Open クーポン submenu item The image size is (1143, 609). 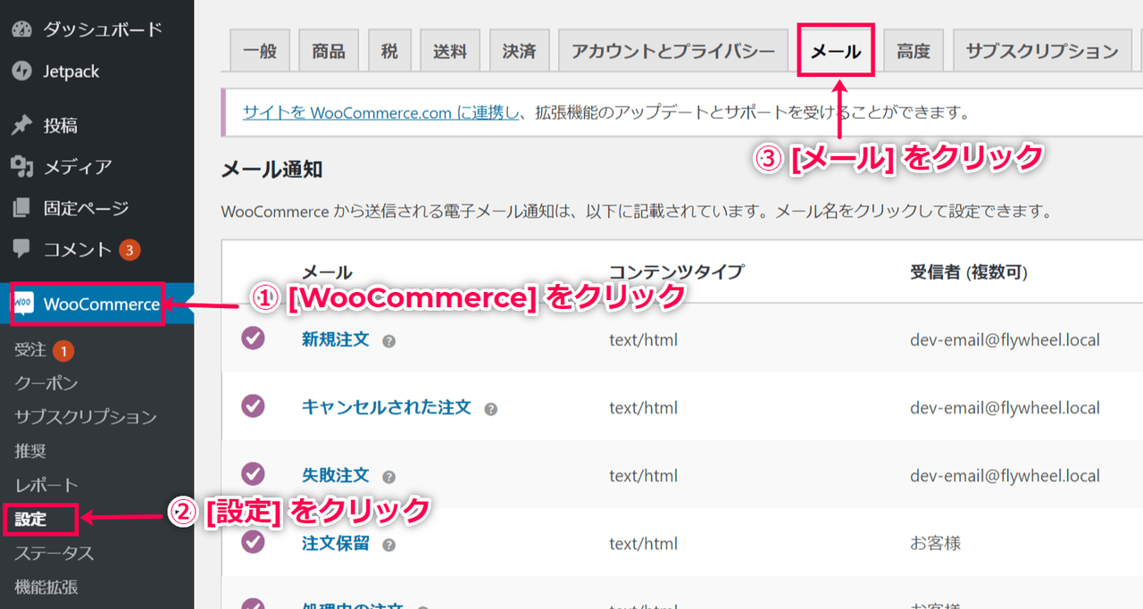click(46, 384)
